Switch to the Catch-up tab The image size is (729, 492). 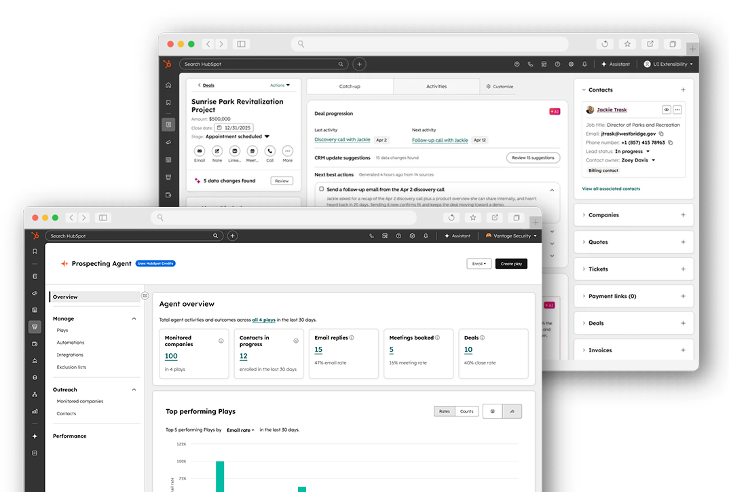pyautogui.click(x=350, y=86)
